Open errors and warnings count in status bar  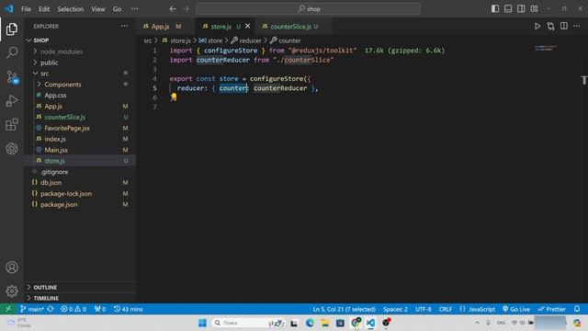[73, 309]
